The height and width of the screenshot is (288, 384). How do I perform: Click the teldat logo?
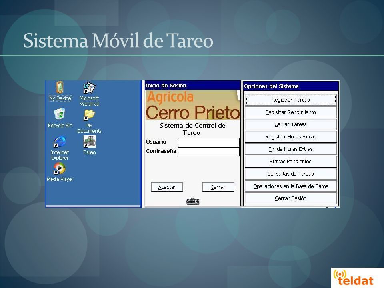tap(354, 278)
